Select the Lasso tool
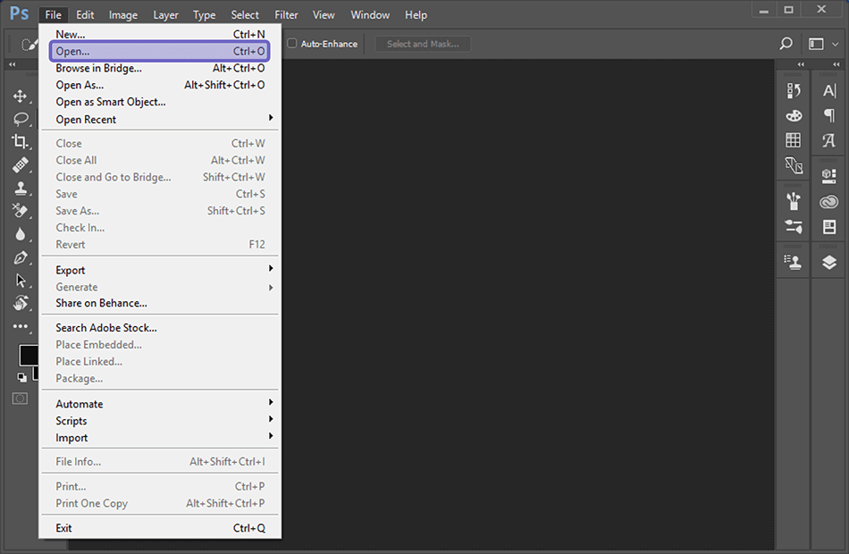Screen dimensions: 849x554 point(21,119)
